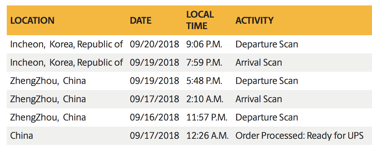
Task: Click the 11:57 P.M. time cell
Action: pos(207,117)
